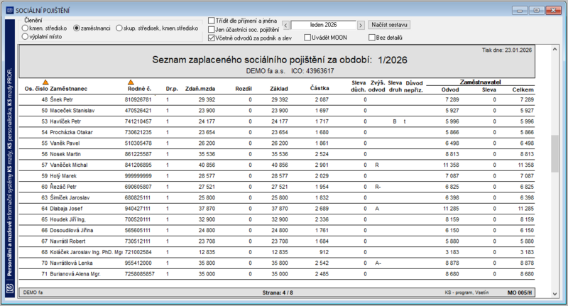Click the sort triangle above Rodné č.

coord(131,82)
